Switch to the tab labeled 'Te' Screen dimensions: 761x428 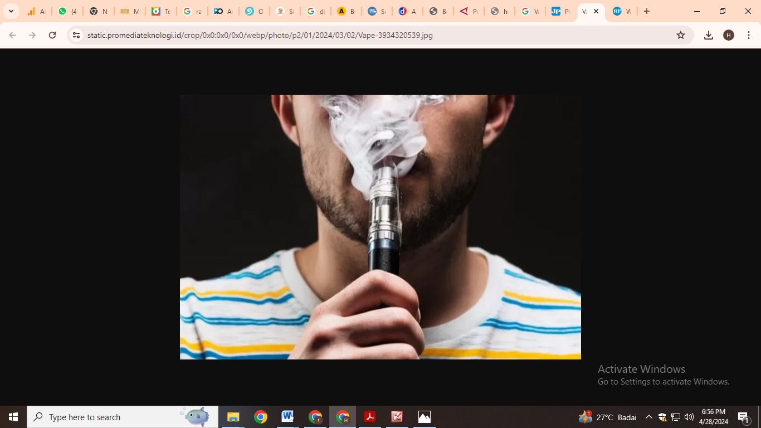tap(161, 11)
